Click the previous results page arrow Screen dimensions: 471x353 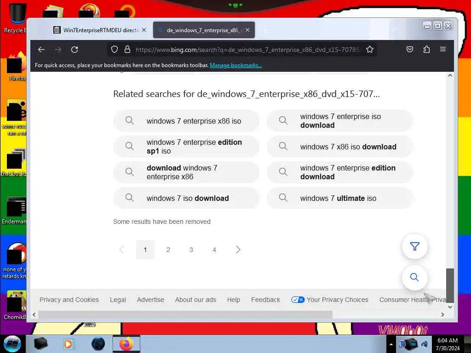[121, 250]
